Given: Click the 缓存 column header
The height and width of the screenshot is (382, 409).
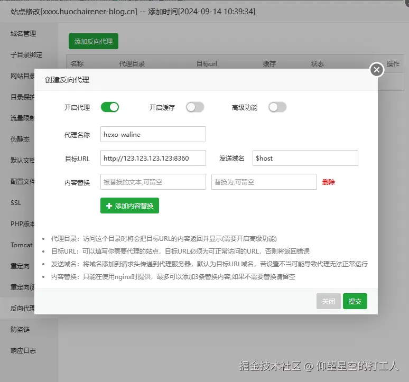Looking at the screenshot, I should [269, 63].
